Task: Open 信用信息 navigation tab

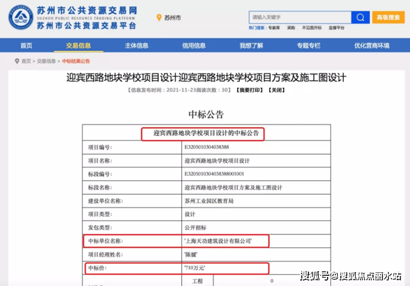Action: click(194, 45)
